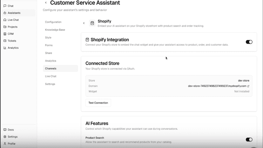
Task: Click the Connected Store heading
Action: (x=102, y=63)
